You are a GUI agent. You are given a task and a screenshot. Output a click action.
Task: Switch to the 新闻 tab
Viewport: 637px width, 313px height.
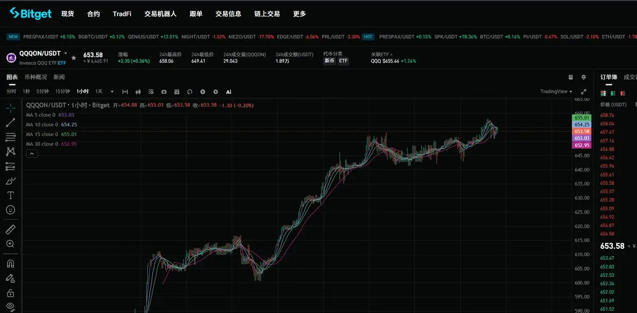tap(59, 77)
